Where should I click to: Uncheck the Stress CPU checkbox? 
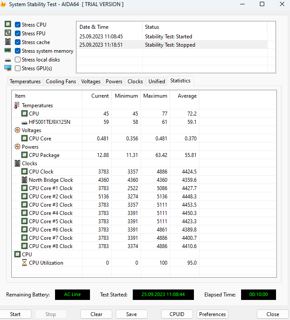click(x=18, y=25)
